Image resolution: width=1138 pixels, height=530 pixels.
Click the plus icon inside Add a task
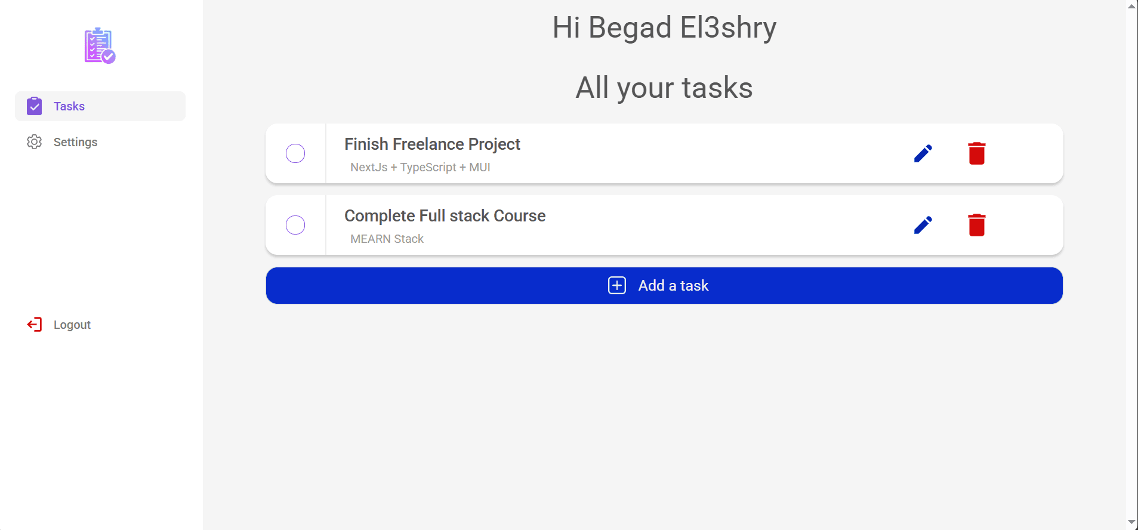[617, 285]
